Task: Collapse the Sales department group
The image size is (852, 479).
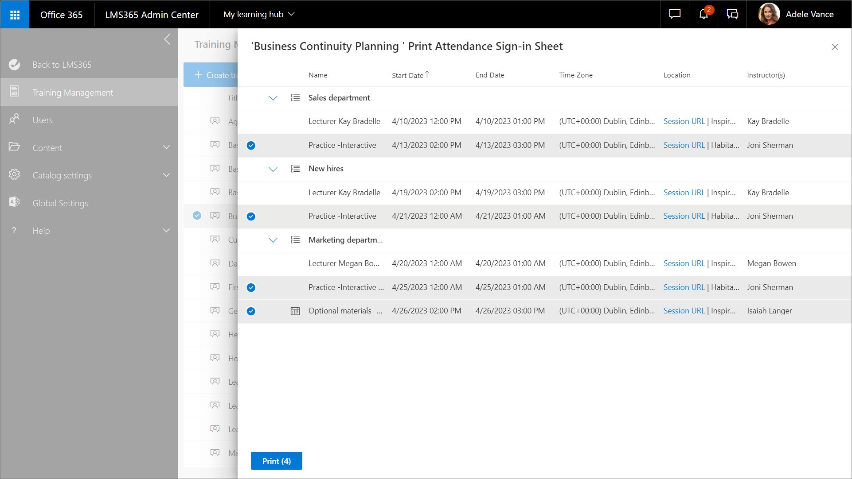Action: (x=273, y=98)
